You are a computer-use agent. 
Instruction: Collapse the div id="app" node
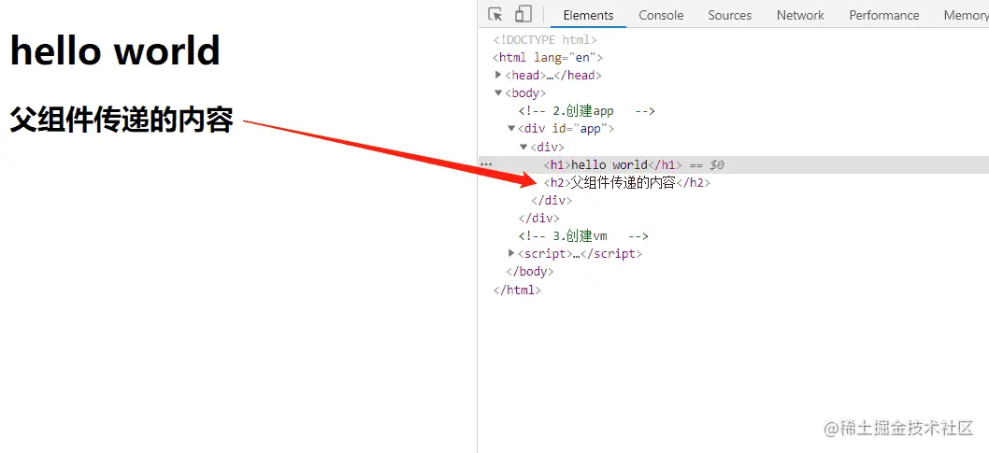coord(511,129)
